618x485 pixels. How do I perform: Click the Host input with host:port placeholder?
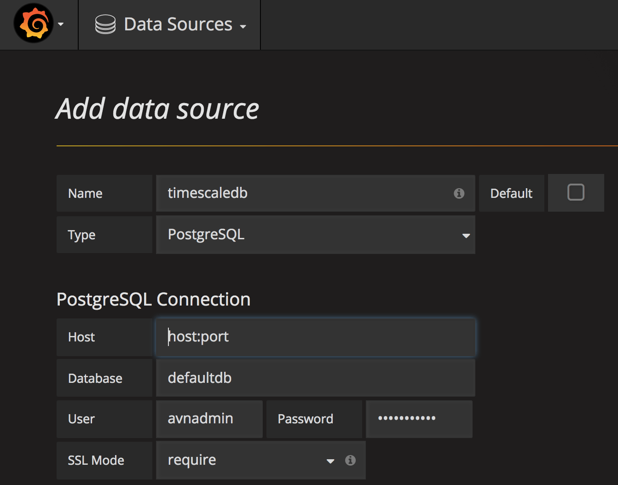(x=315, y=337)
